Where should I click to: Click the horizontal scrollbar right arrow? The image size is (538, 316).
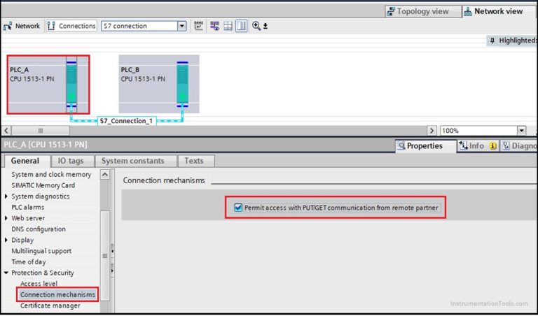[x=432, y=131]
